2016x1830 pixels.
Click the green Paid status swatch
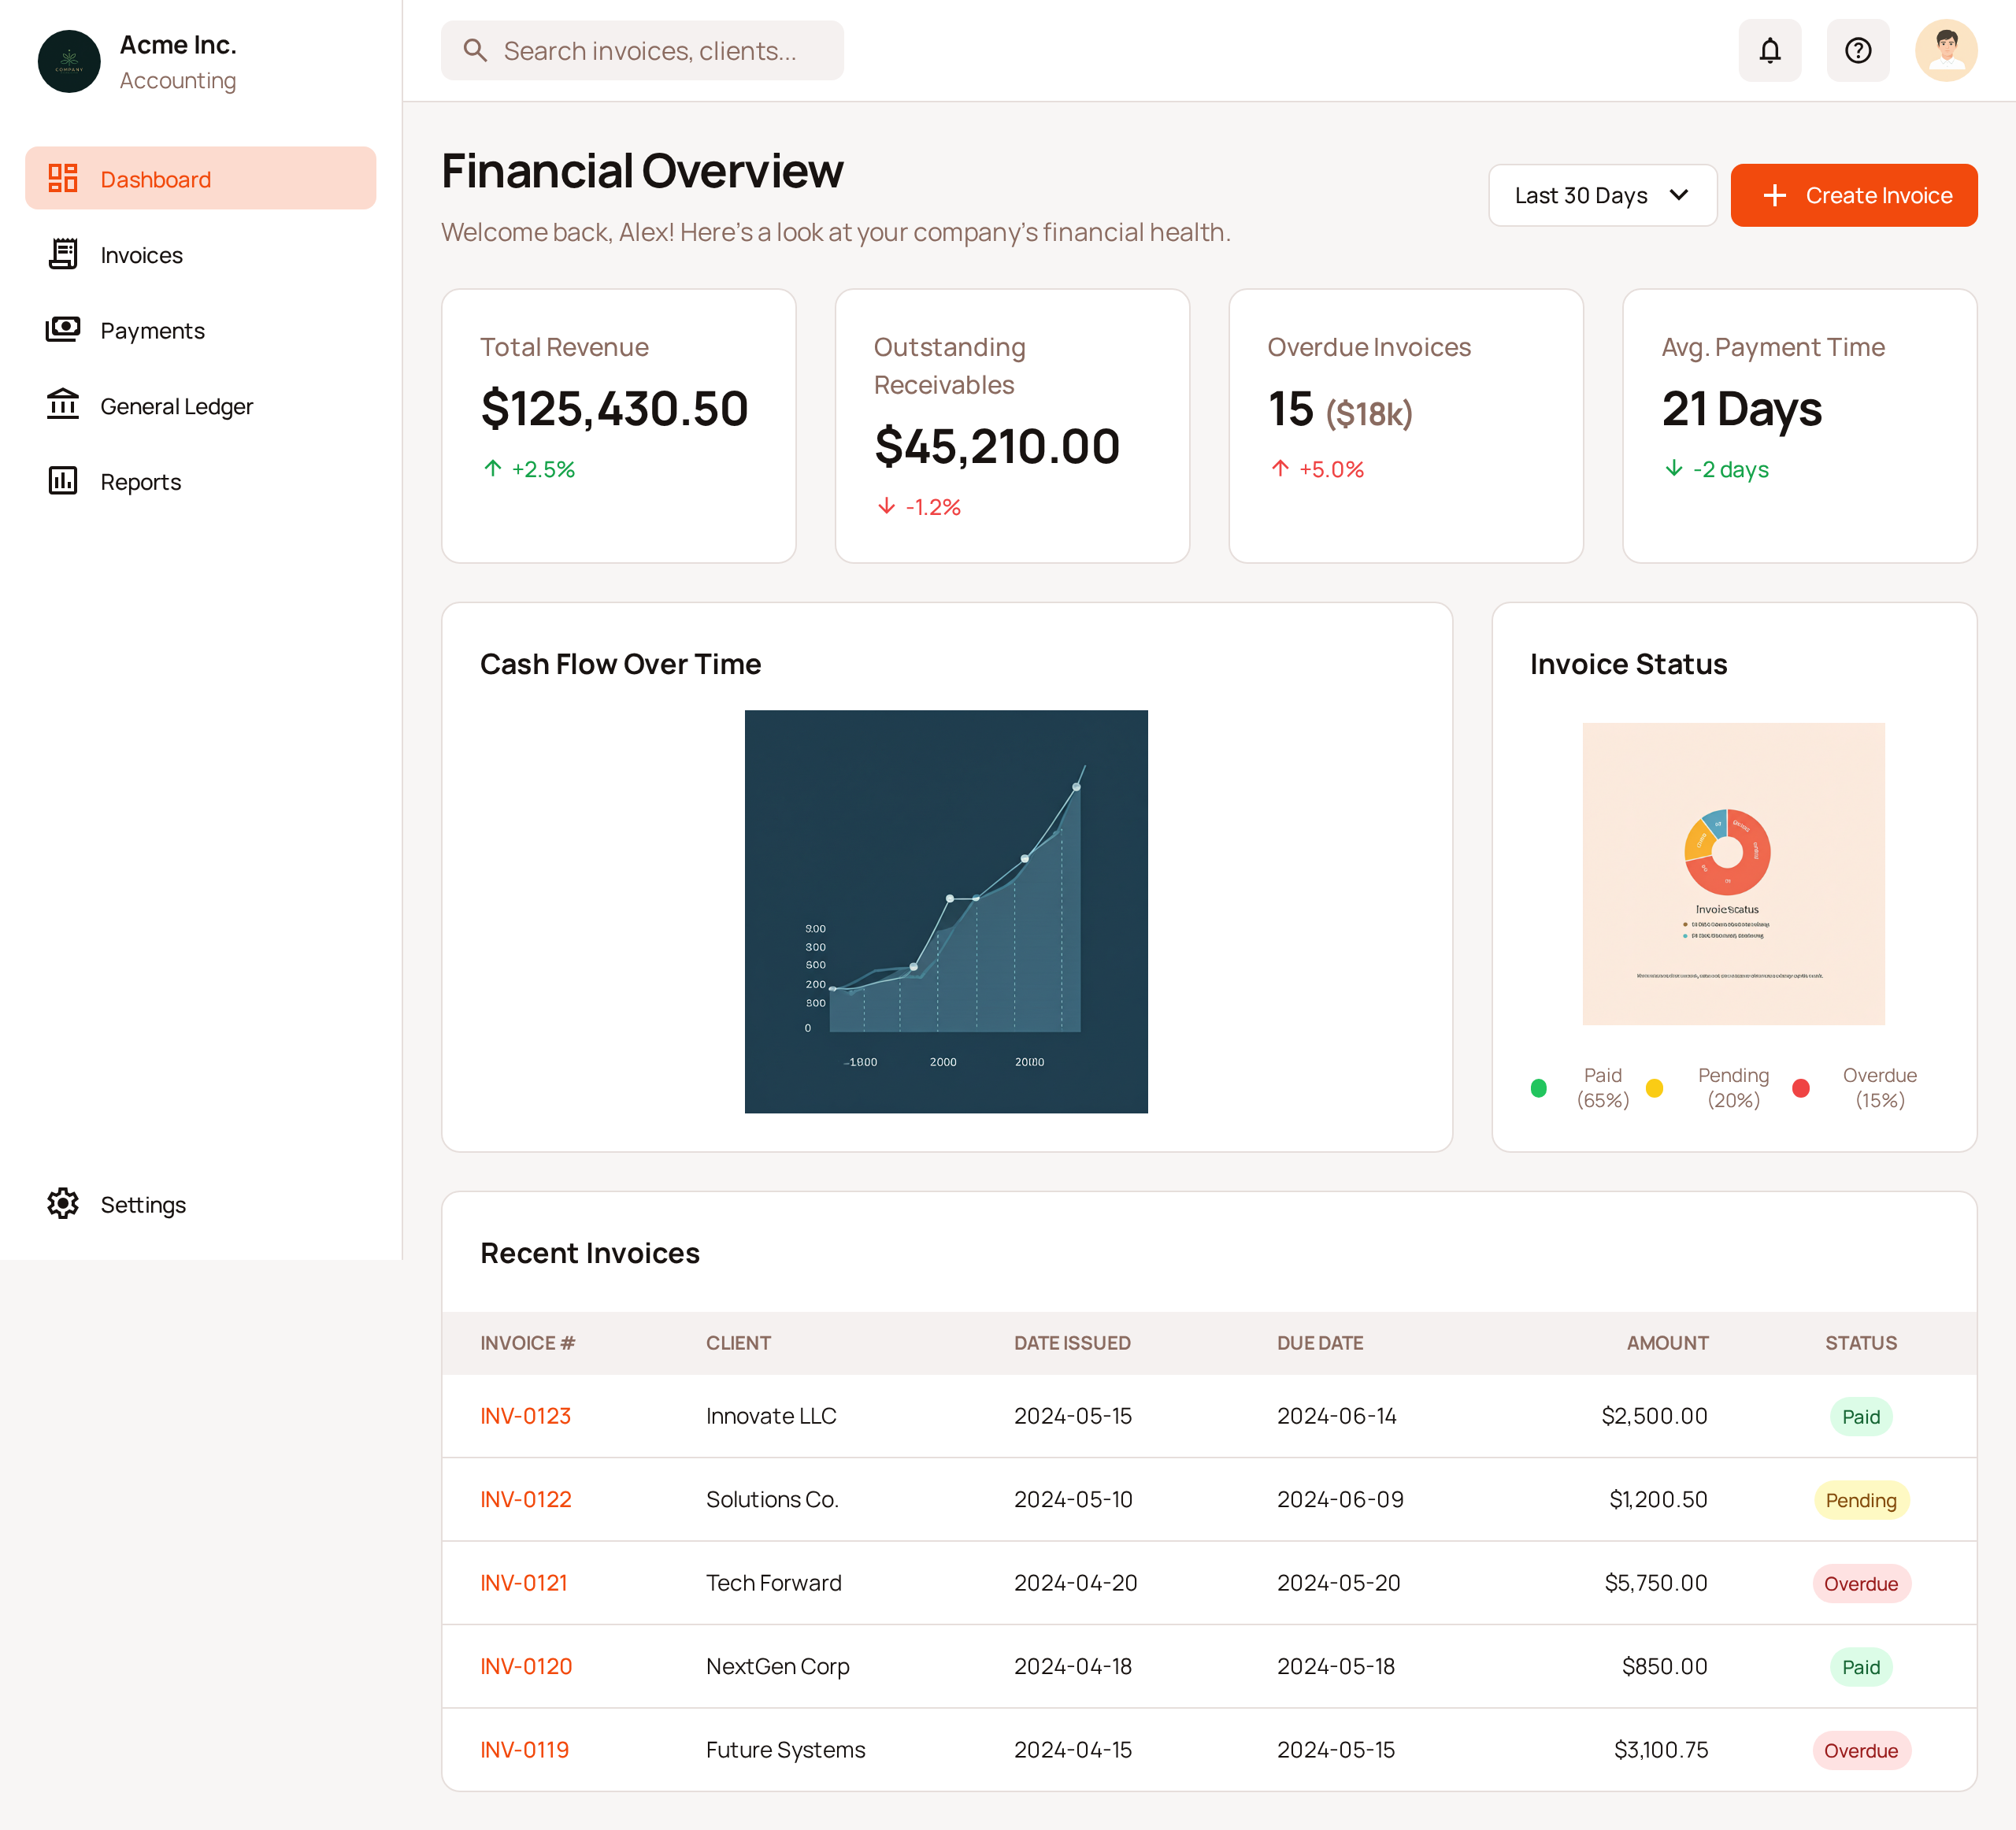[x=1539, y=1088]
